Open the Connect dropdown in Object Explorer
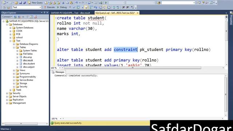233x131 pixels. [7, 17]
